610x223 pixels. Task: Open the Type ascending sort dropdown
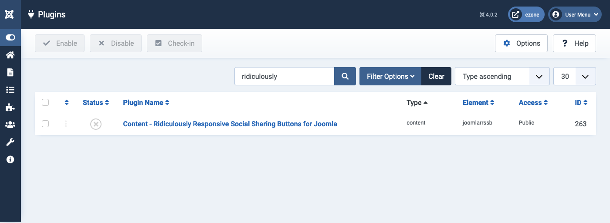pyautogui.click(x=502, y=76)
